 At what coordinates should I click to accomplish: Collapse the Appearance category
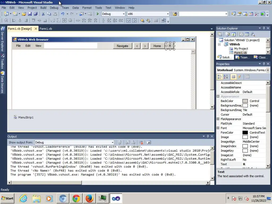click(x=218, y=96)
